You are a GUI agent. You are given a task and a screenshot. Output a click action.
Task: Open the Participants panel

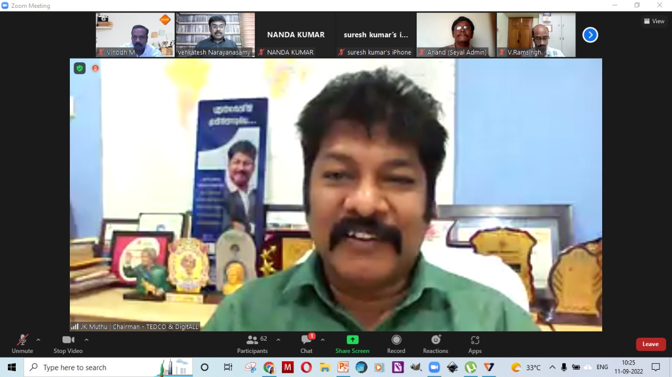click(x=253, y=344)
